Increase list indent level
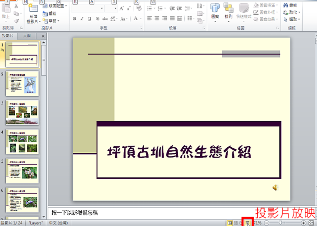 click(179, 9)
